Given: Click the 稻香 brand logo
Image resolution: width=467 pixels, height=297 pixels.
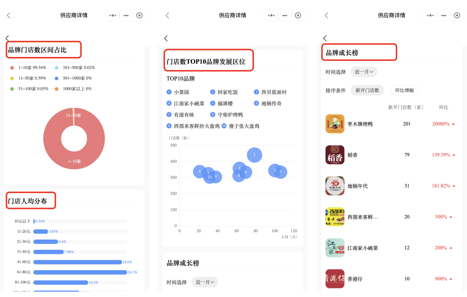Looking at the screenshot, I should (x=335, y=155).
